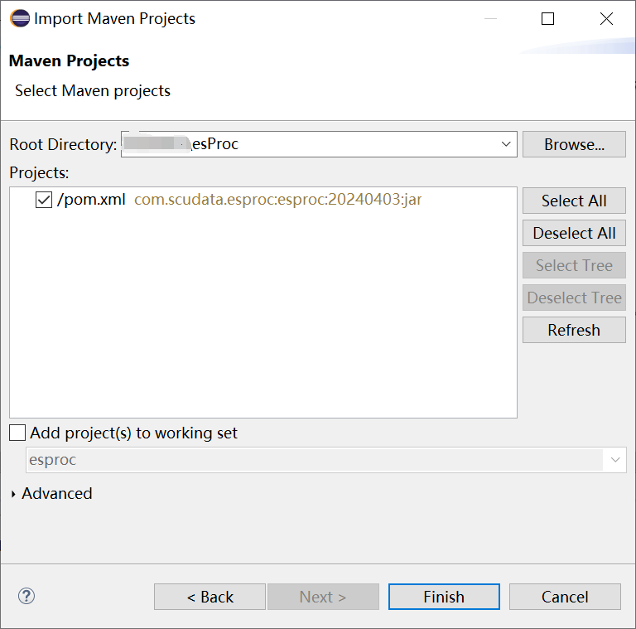Expand the Advanced section

pos(13,494)
